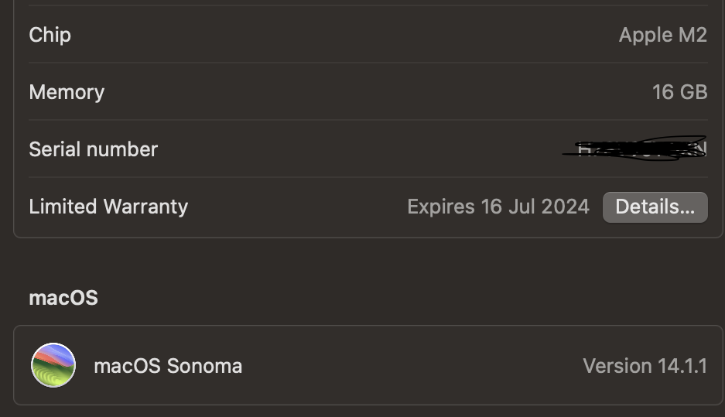Image resolution: width=725 pixels, height=417 pixels.
Task: Click the scribbled-out serial number value
Action: (x=636, y=149)
